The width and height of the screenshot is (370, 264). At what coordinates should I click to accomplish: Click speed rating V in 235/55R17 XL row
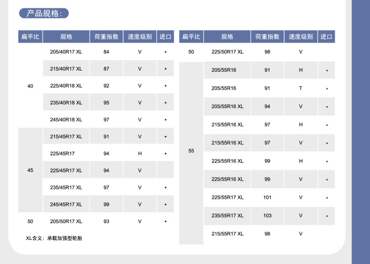300,216
